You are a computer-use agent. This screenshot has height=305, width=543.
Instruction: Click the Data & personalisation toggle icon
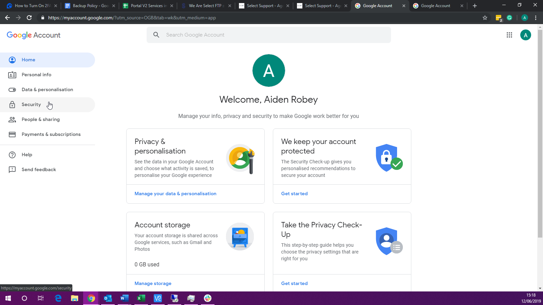pos(12,90)
